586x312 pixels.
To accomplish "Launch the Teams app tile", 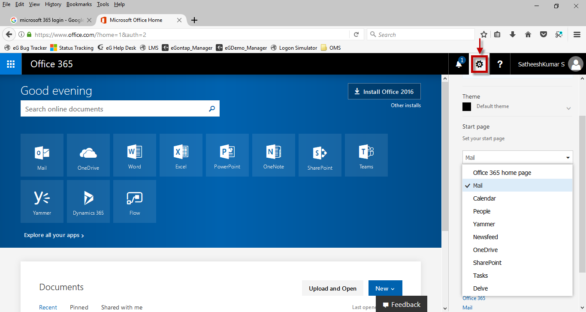I will point(366,155).
